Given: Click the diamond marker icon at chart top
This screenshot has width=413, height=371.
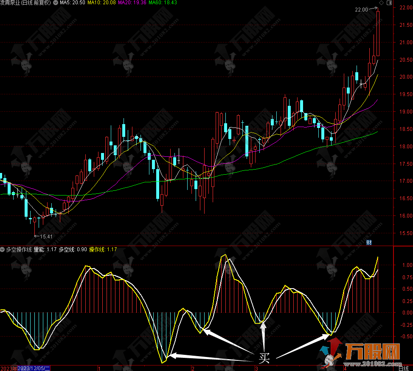Looking at the screenshot, I should point(381,3).
